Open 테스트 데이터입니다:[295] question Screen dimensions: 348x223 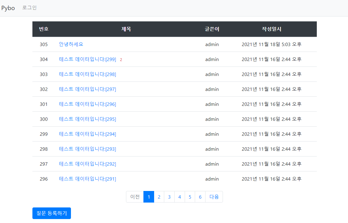87,119
